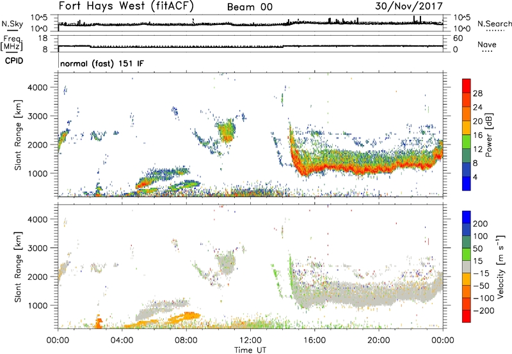Select the "normal (fast) 151 IF" mode text

click(102, 63)
